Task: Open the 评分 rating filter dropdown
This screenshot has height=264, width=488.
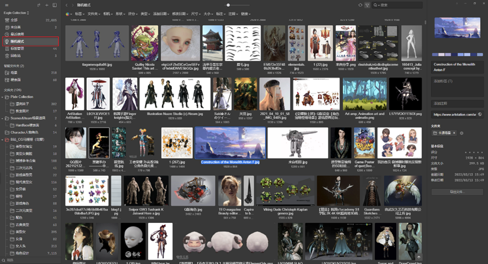Action: (132, 14)
